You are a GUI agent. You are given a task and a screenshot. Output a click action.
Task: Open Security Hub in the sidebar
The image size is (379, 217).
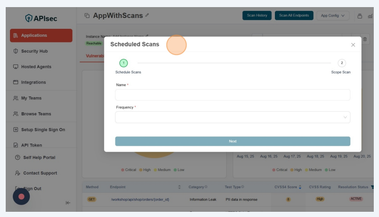(x=34, y=51)
